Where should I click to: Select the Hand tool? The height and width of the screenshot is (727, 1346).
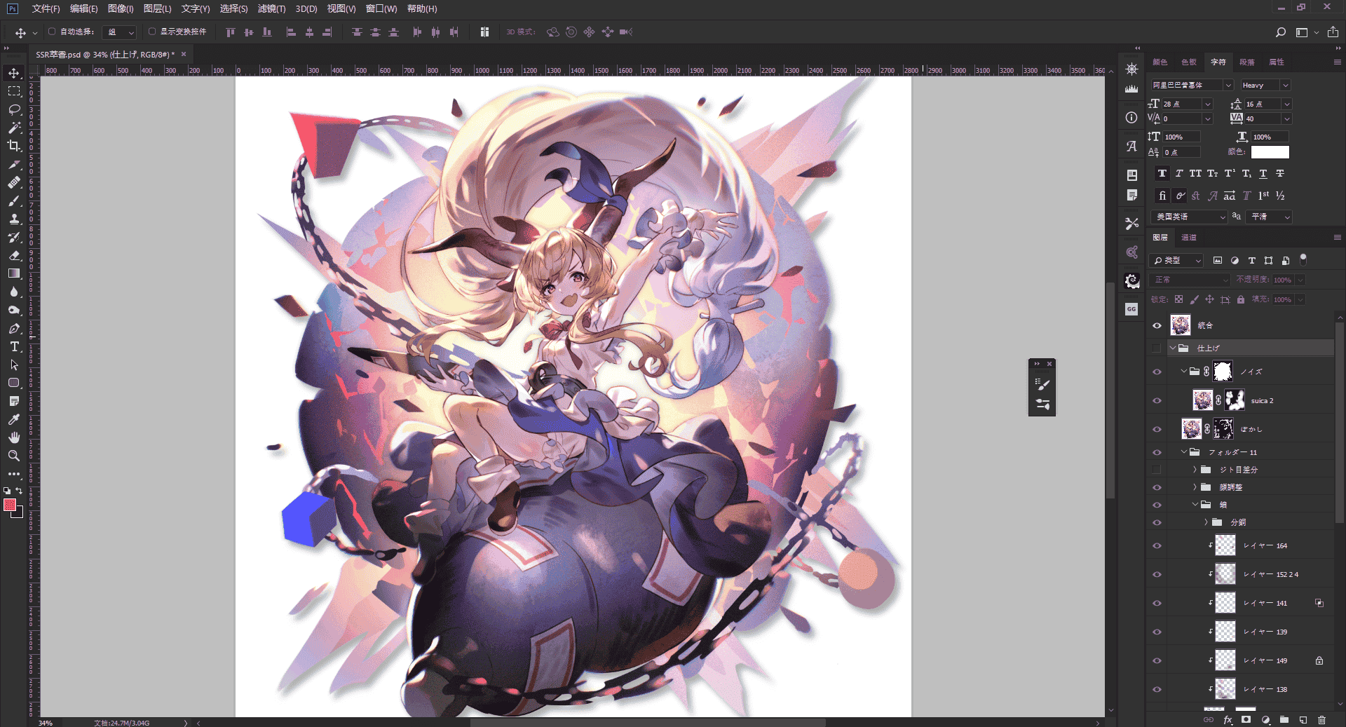point(14,437)
